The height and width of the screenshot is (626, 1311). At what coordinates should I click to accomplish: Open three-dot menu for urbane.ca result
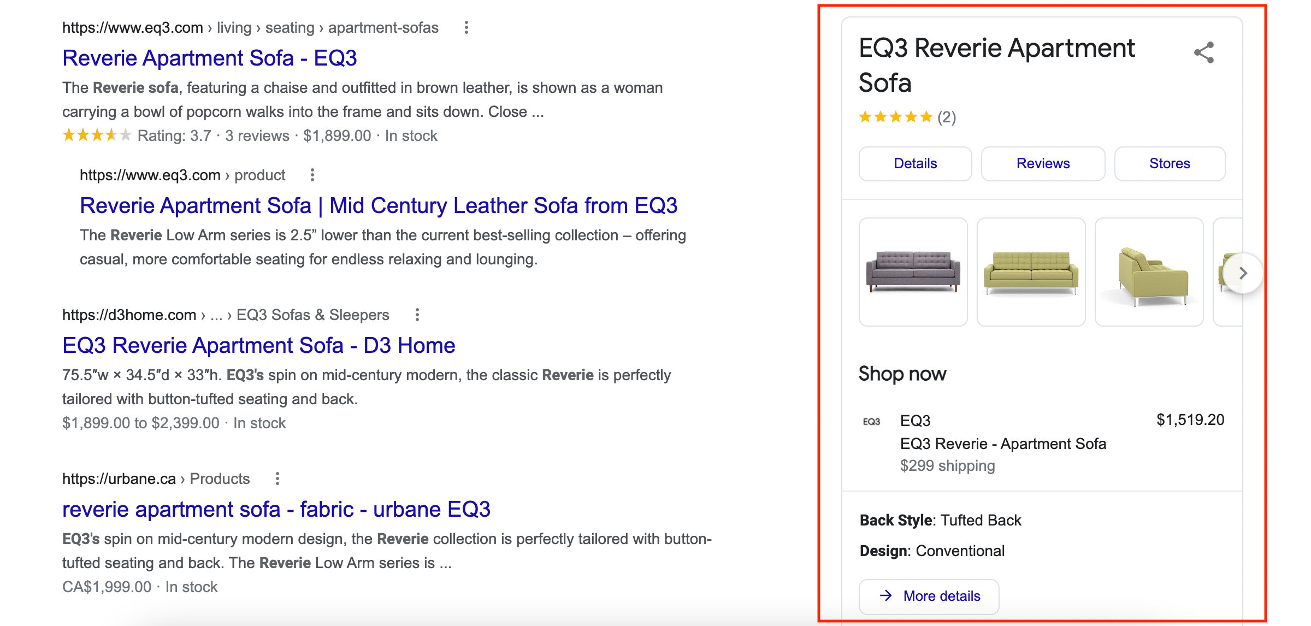(x=277, y=479)
